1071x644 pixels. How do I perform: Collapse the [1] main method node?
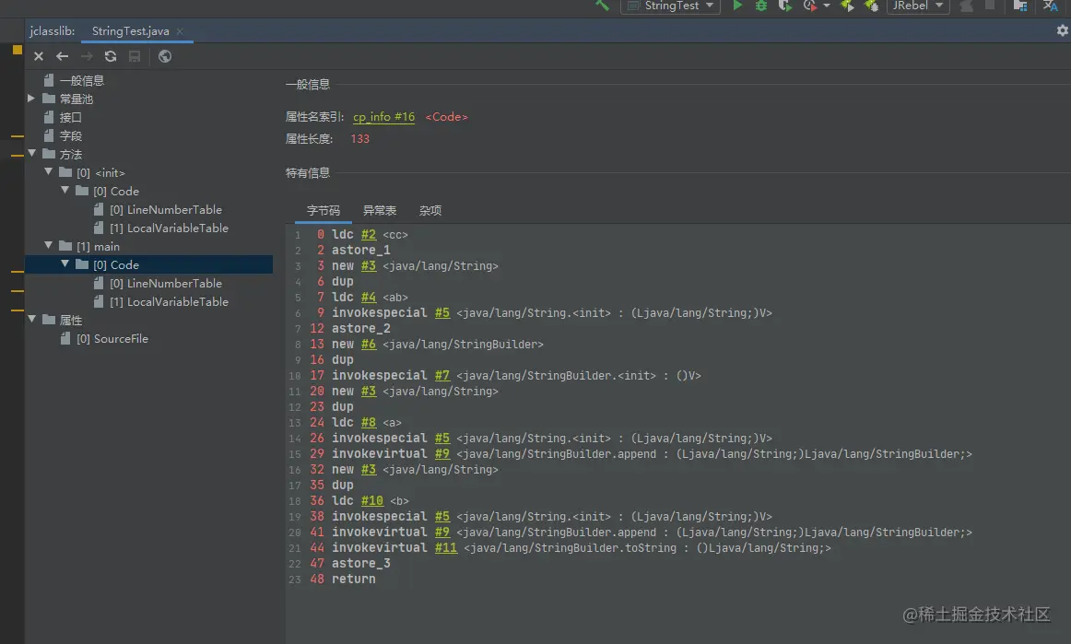[48, 246]
